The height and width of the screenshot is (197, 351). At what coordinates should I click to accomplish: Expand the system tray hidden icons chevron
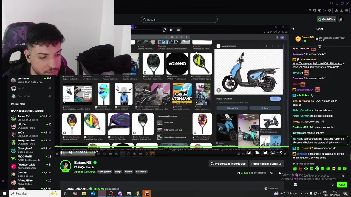(302, 193)
